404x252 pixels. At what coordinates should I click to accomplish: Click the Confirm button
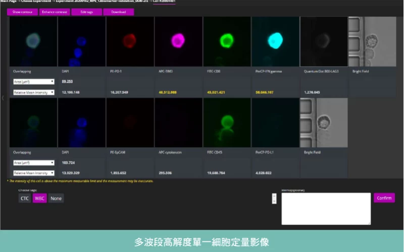pyautogui.click(x=384, y=198)
